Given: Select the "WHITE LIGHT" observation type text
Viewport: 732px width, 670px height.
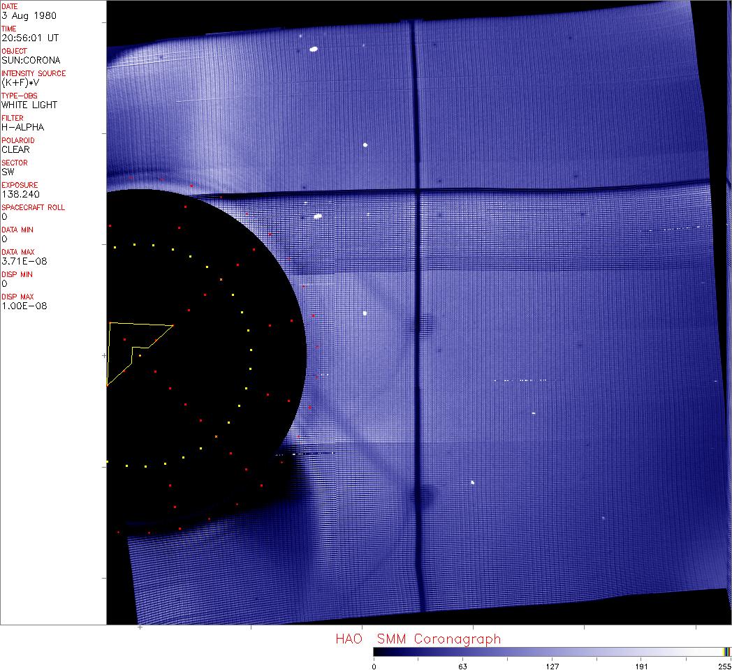Looking at the screenshot, I should (29, 105).
